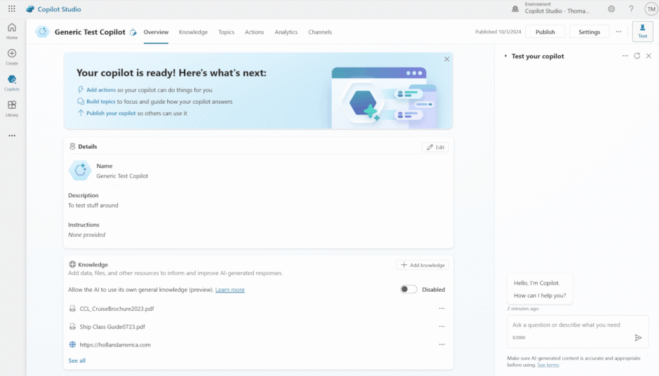Send the chat message arrow
Screen dimensions: 659x376
638,337
